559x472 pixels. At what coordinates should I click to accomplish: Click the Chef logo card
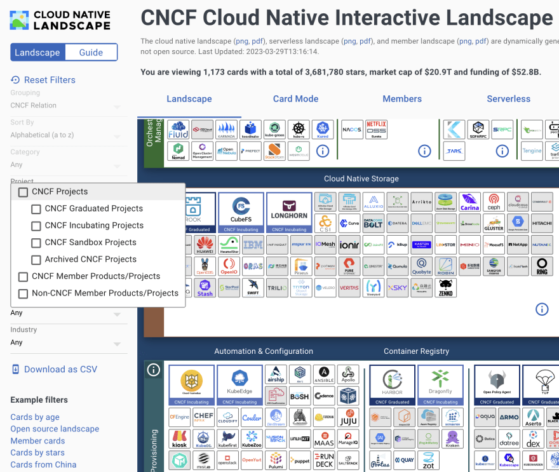(203, 417)
